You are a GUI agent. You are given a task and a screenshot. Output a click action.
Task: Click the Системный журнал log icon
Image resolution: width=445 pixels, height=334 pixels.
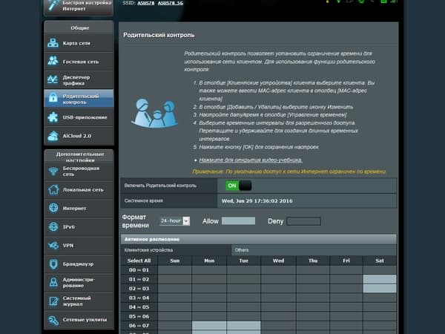53,301
